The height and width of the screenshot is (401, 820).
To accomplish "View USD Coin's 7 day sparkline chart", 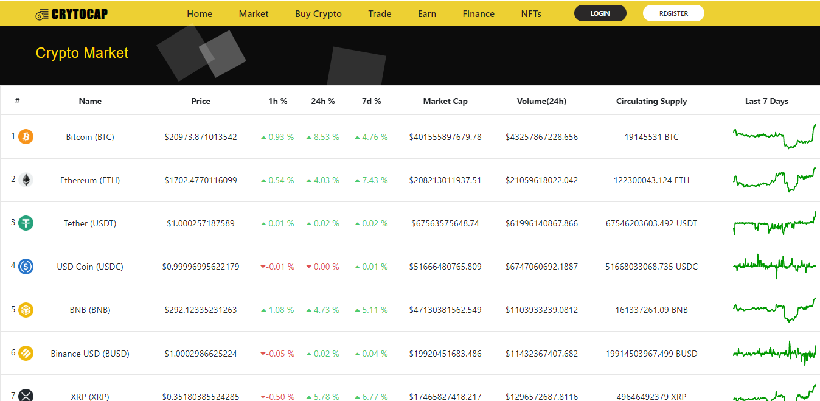I will [774, 266].
